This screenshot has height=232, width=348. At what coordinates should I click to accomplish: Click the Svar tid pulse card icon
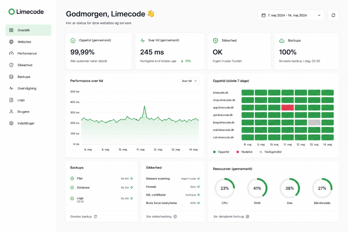pos(143,41)
